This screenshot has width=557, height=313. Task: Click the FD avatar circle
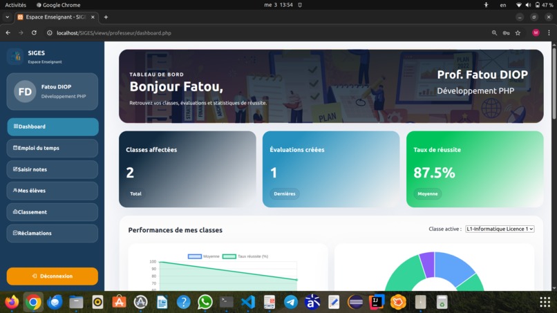[x=25, y=92]
